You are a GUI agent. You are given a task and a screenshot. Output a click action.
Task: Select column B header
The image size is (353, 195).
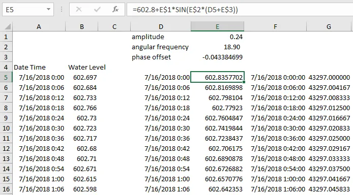(x=82, y=27)
